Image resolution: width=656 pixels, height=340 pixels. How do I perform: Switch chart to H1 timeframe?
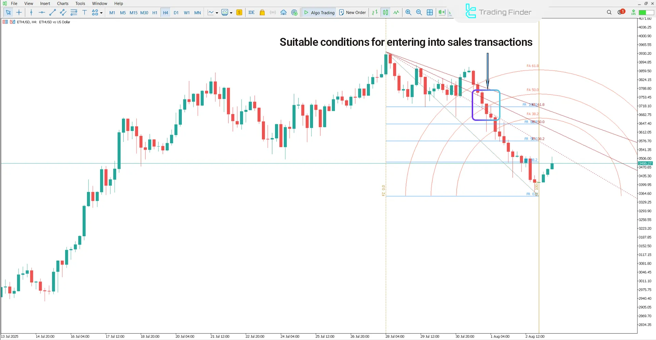[x=155, y=13]
